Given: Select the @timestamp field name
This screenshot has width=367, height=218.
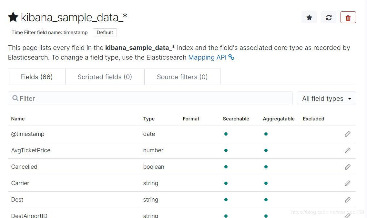Looking at the screenshot, I should [x=28, y=134].
